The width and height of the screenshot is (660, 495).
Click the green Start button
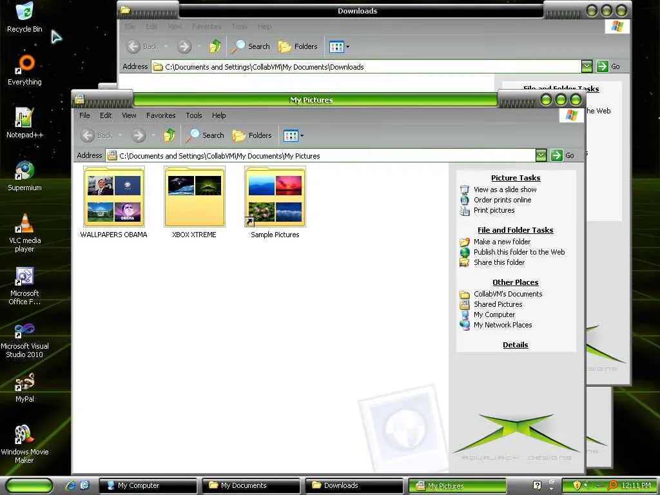[x=30, y=485]
